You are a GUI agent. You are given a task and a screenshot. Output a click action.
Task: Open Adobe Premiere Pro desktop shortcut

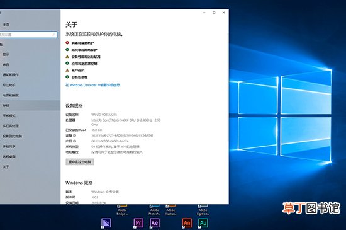(138, 223)
